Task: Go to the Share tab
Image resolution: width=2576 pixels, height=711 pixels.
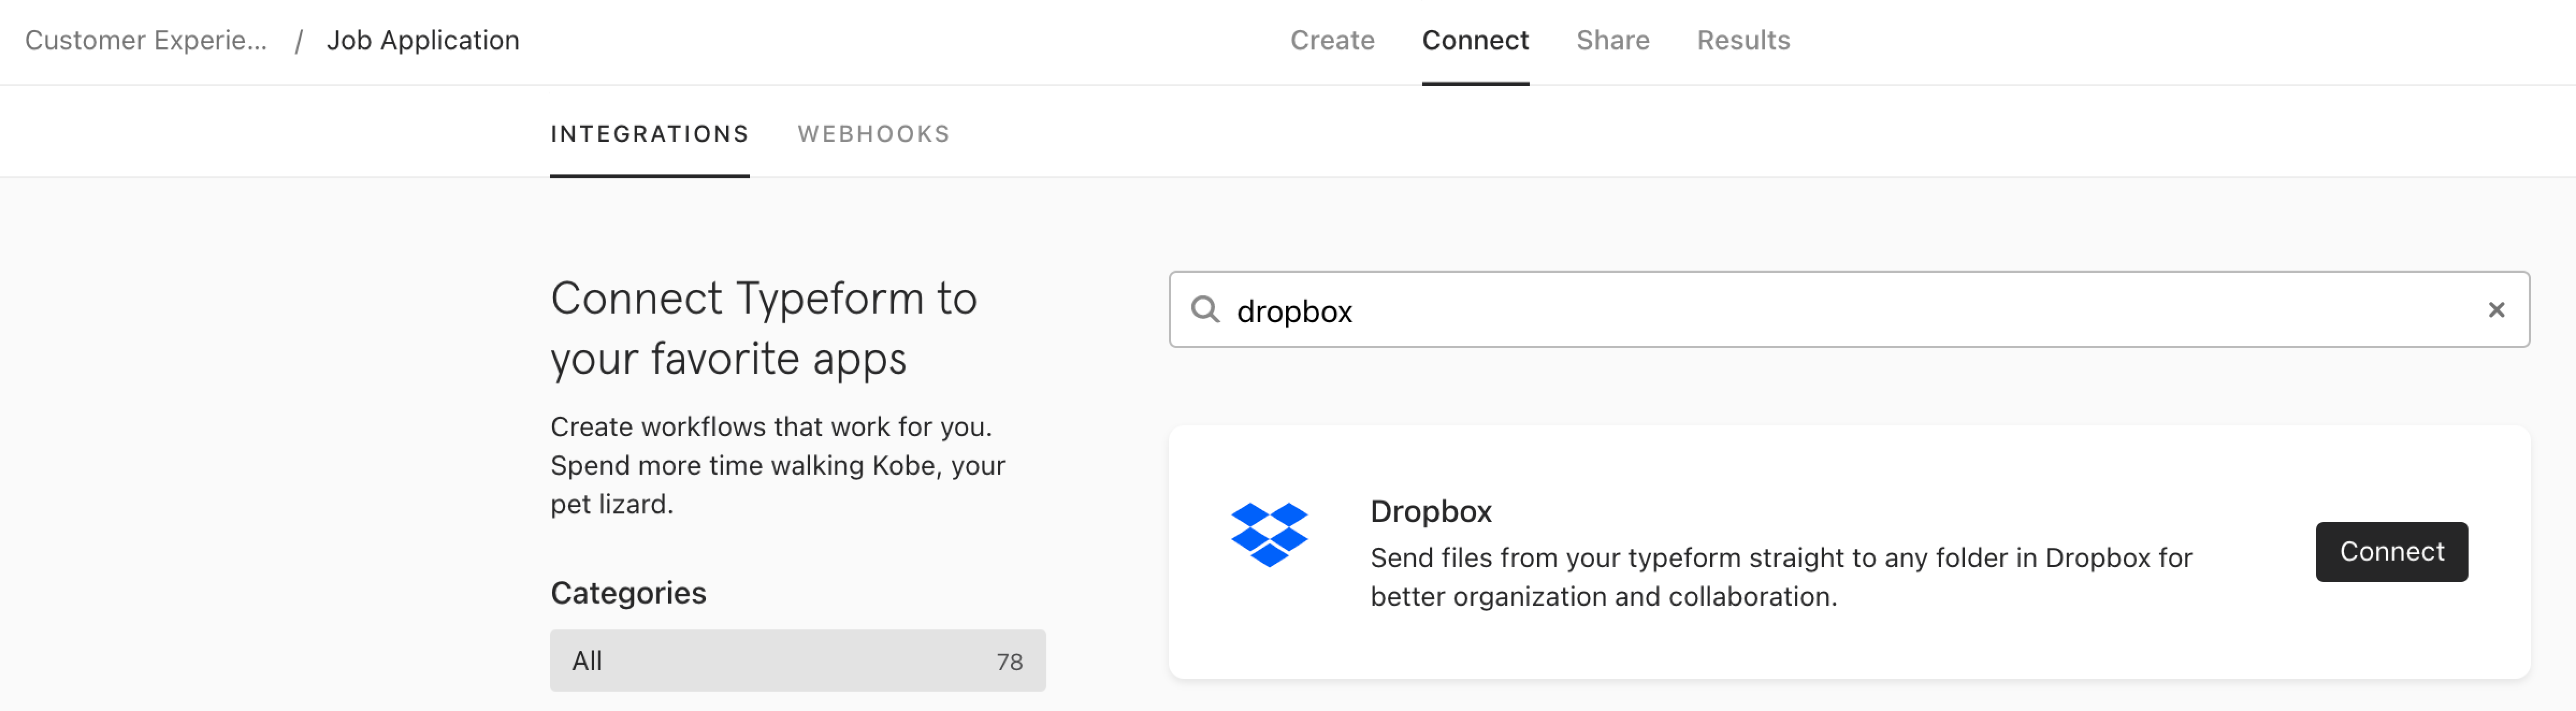Action: tap(1612, 40)
